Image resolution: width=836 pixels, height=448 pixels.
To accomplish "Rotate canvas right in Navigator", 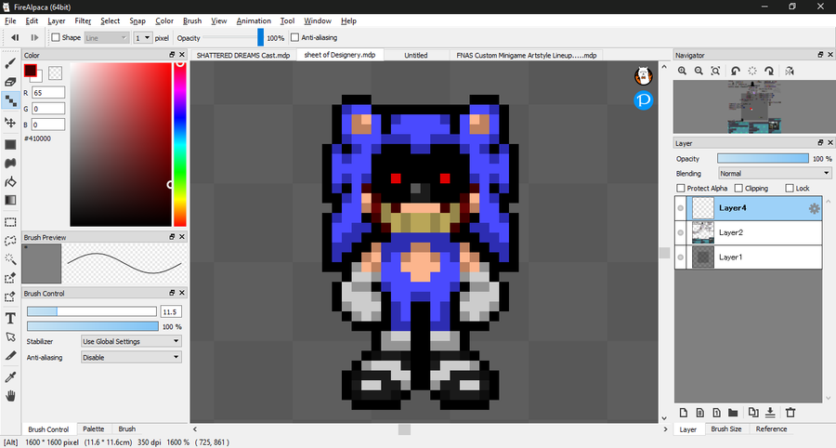I will (769, 71).
